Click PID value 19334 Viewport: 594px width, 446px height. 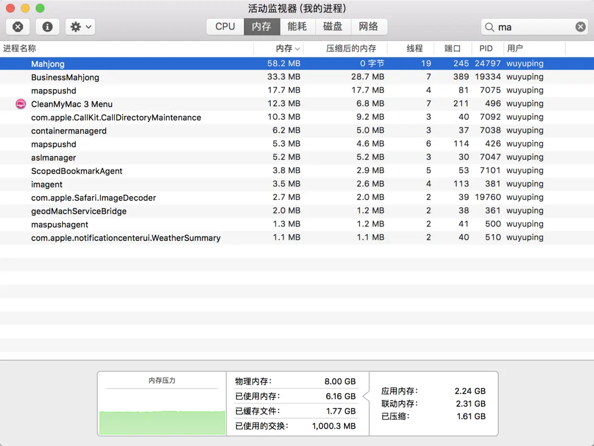click(488, 77)
